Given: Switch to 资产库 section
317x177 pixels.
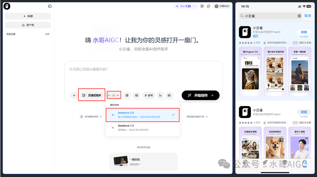Looking at the screenshot, I should tap(28, 25).
